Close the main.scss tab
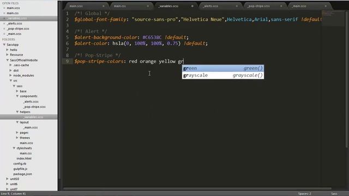Viewport: 349px width, 196px height. 103,6
